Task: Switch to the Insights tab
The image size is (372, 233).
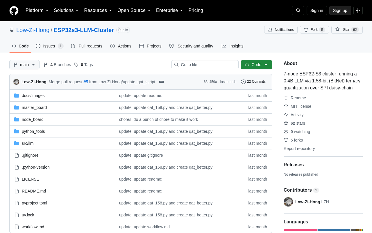Action: click(233, 46)
